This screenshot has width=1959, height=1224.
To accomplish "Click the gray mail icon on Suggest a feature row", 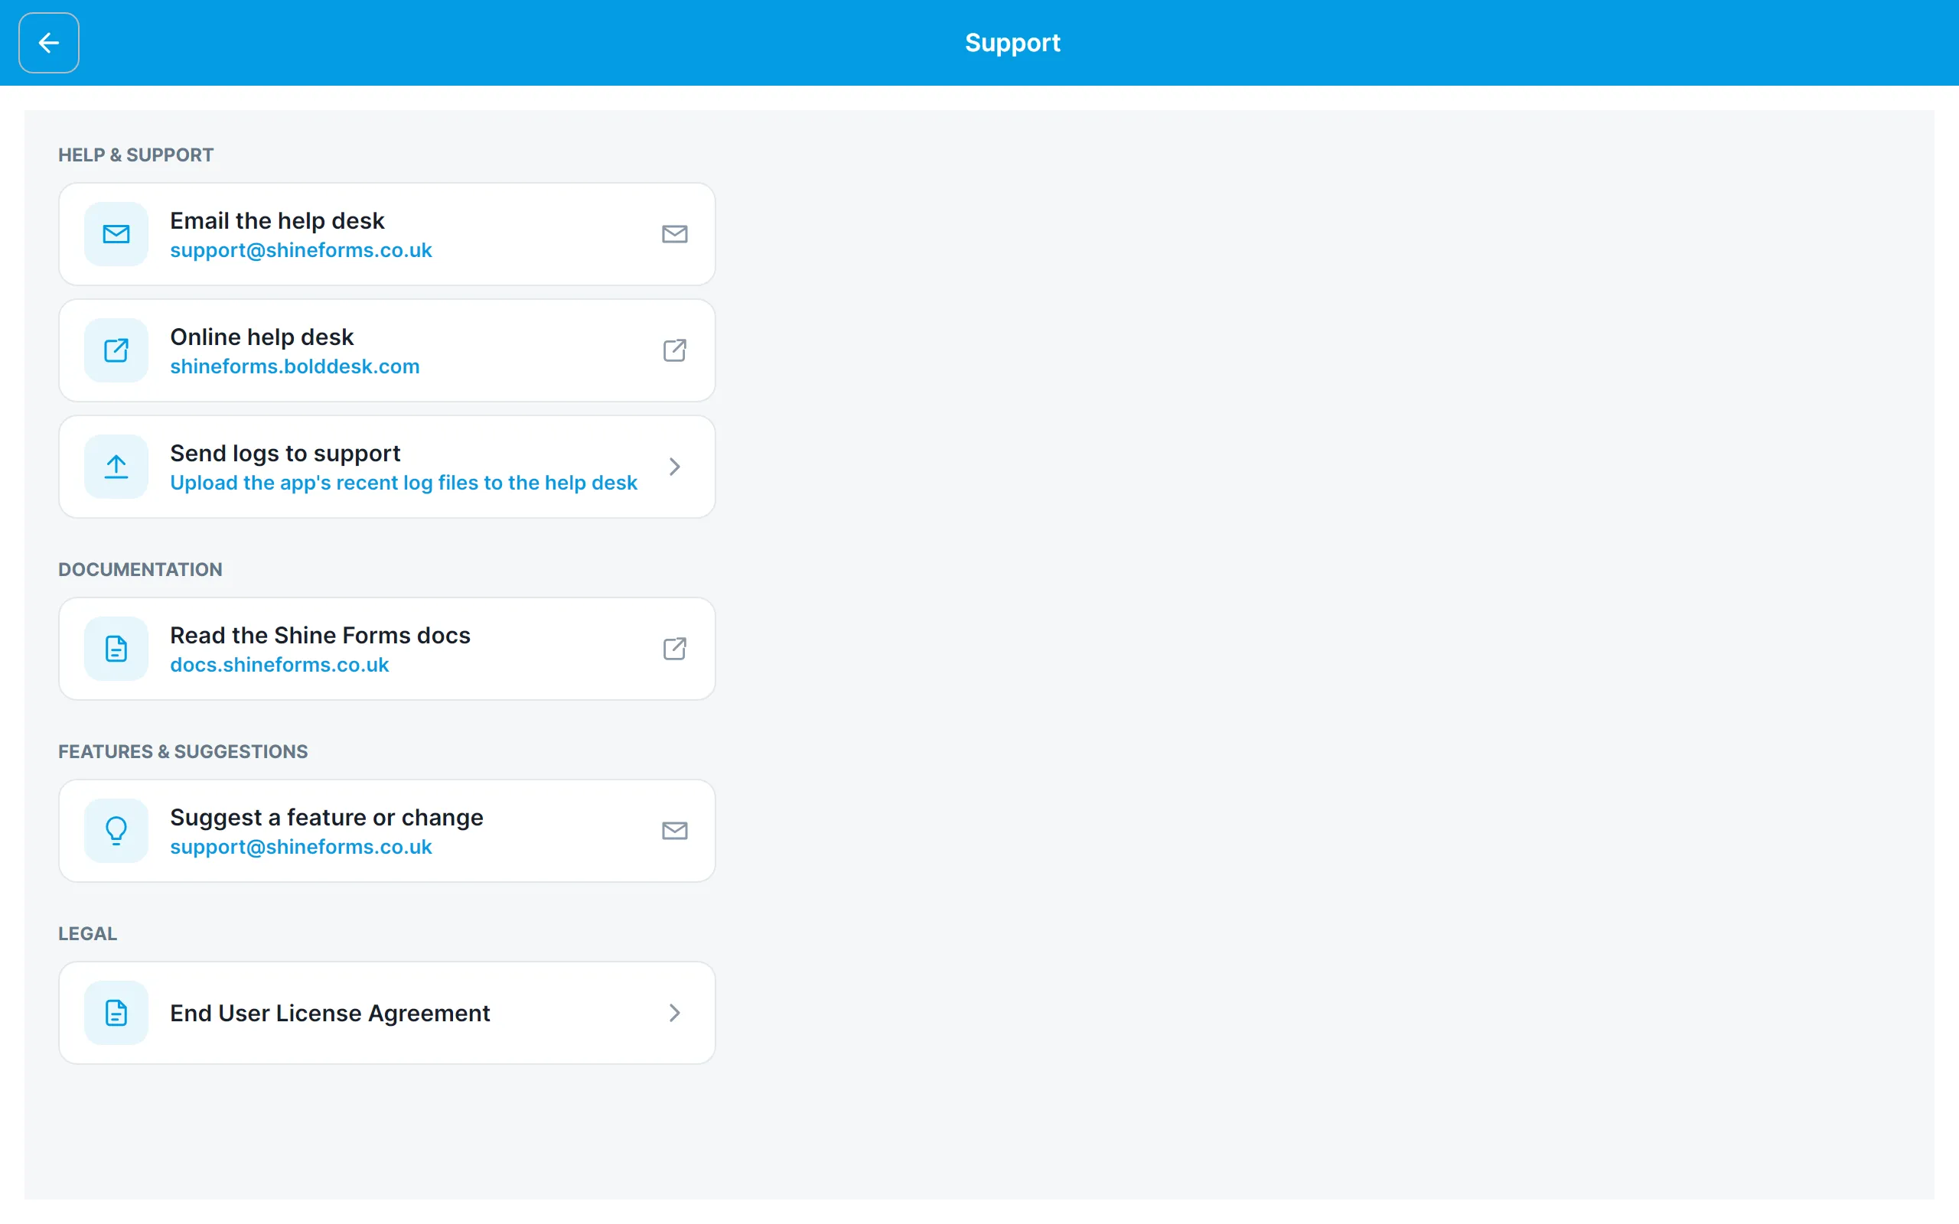I will [674, 831].
